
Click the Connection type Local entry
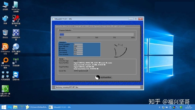click(75, 61)
